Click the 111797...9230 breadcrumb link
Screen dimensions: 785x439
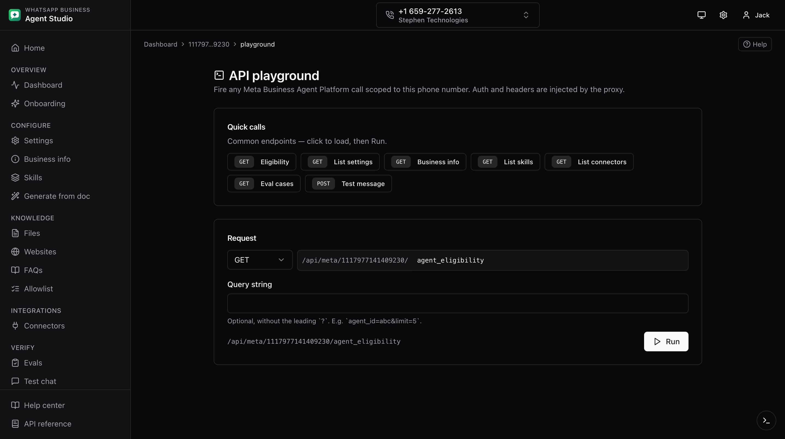point(209,44)
